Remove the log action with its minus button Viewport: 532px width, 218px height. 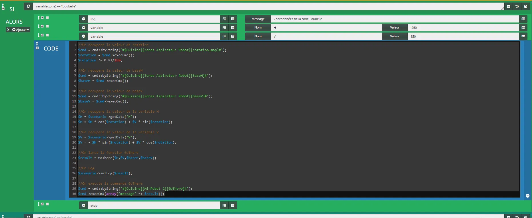coord(83,19)
